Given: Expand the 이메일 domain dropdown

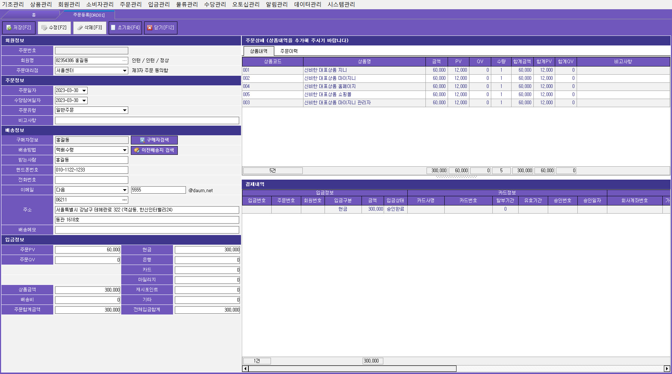Looking at the screenshot, I should pyautogui.click(x=125, y=190).
